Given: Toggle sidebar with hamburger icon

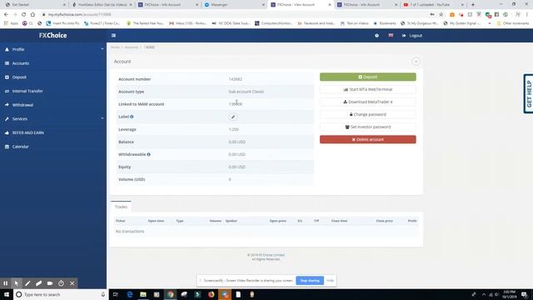Looking at the screenshot, I should tap(113, 35).
